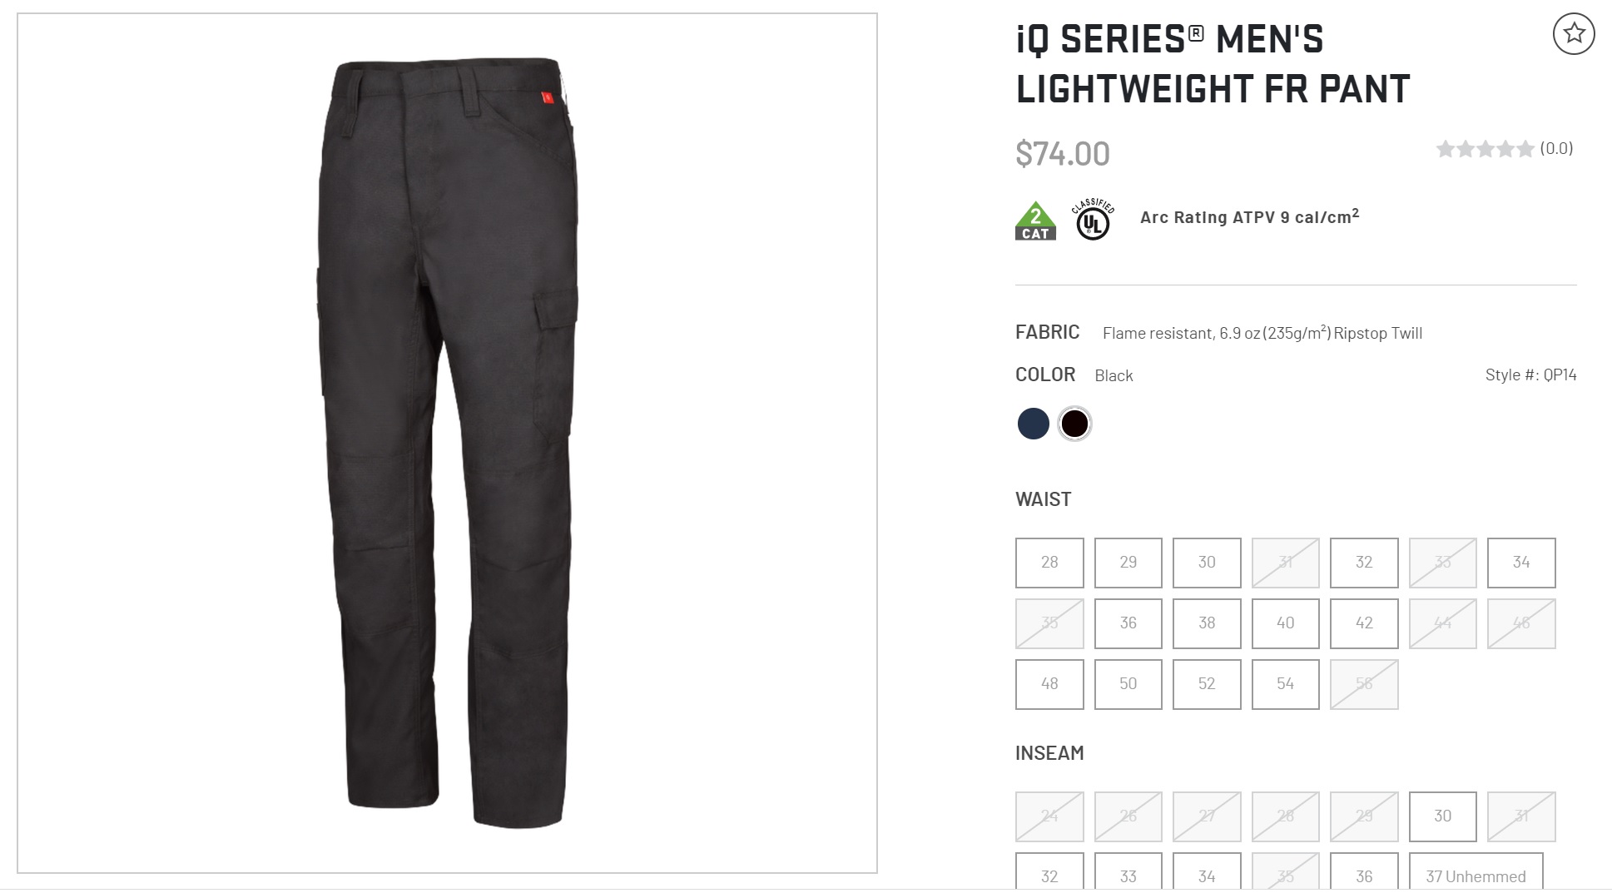Pick waist size 40

point(1285,623)
